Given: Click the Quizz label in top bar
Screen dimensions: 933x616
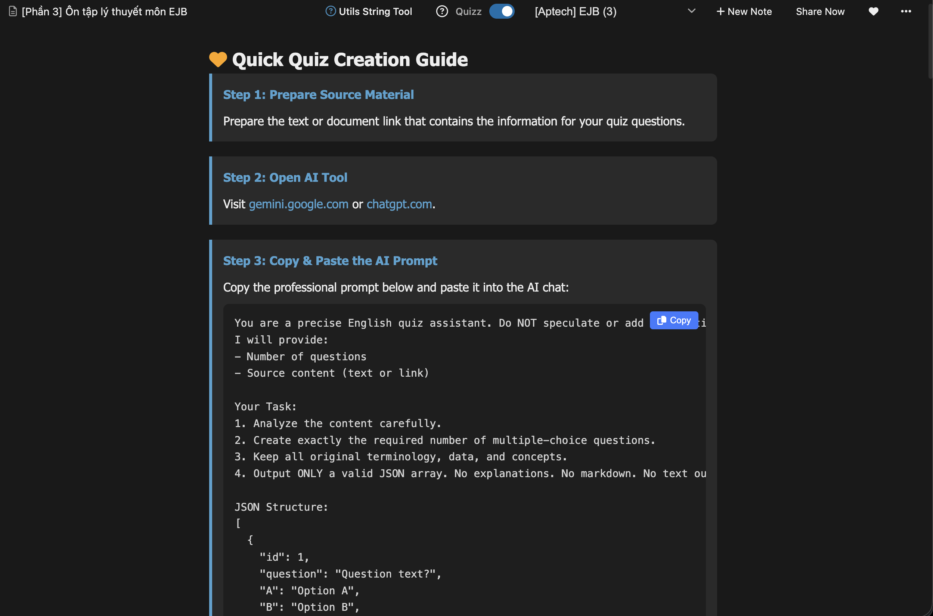Looking at the screenshot, I should click(x=468, y=12).
